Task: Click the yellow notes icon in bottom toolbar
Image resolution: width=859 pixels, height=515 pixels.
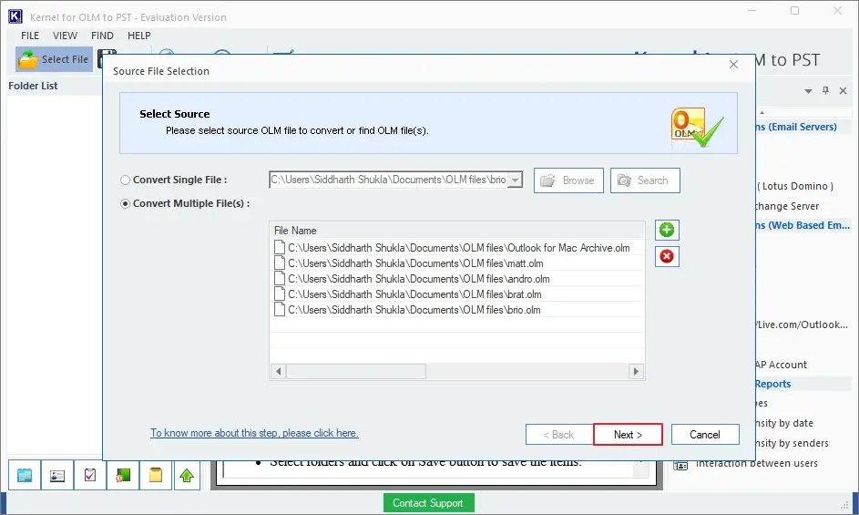Action: point(156,475)
